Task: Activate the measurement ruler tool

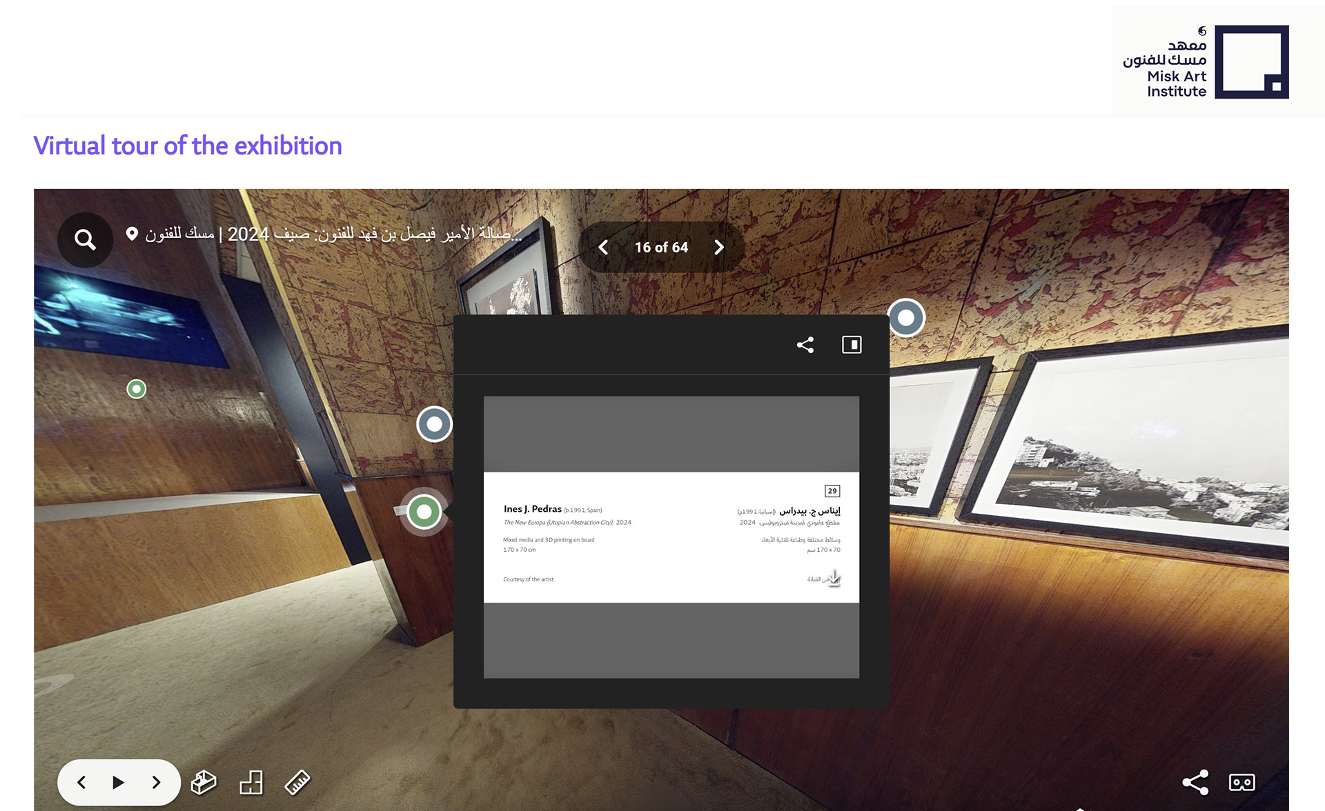Action: click(297, 782)
